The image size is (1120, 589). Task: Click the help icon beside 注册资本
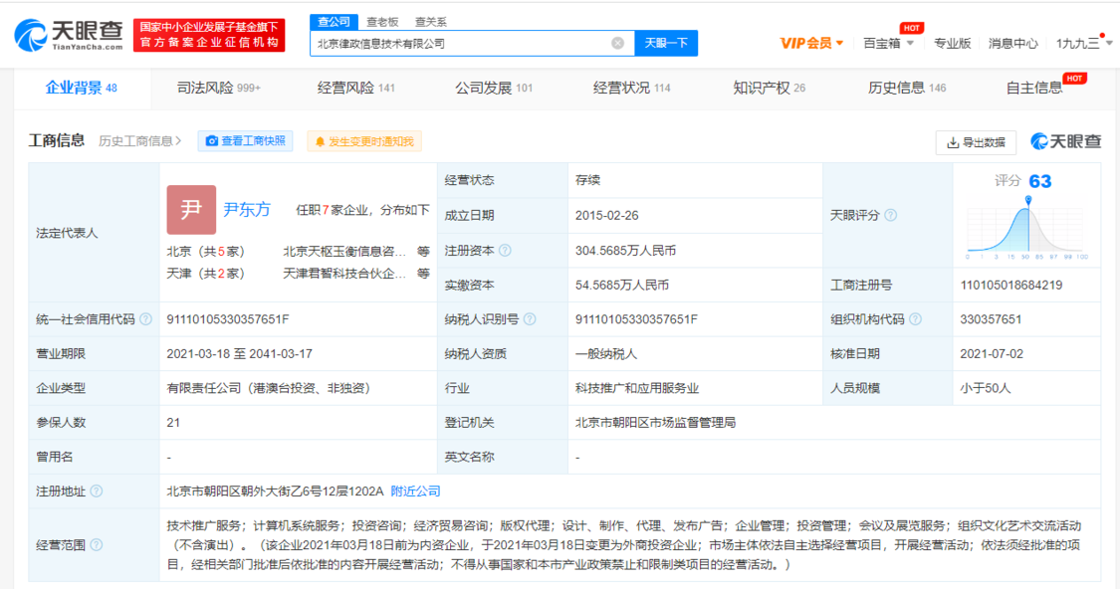pos(505,250)
